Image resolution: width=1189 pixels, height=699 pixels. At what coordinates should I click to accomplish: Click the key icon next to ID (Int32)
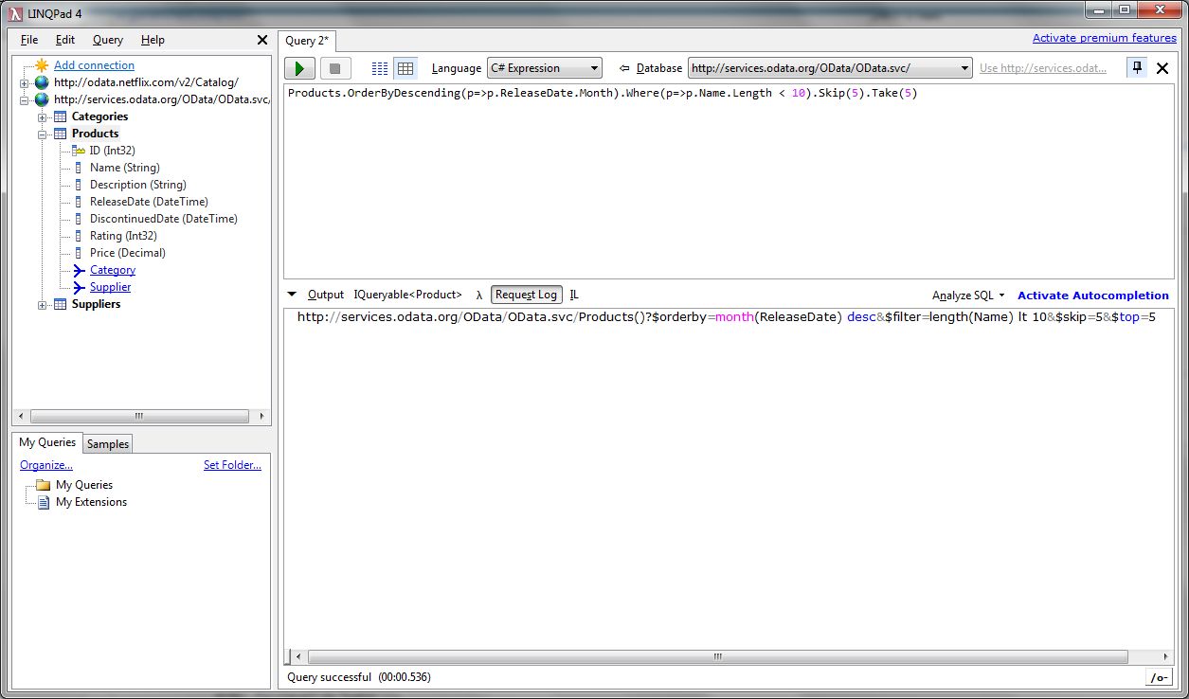(x=79, y=151)
